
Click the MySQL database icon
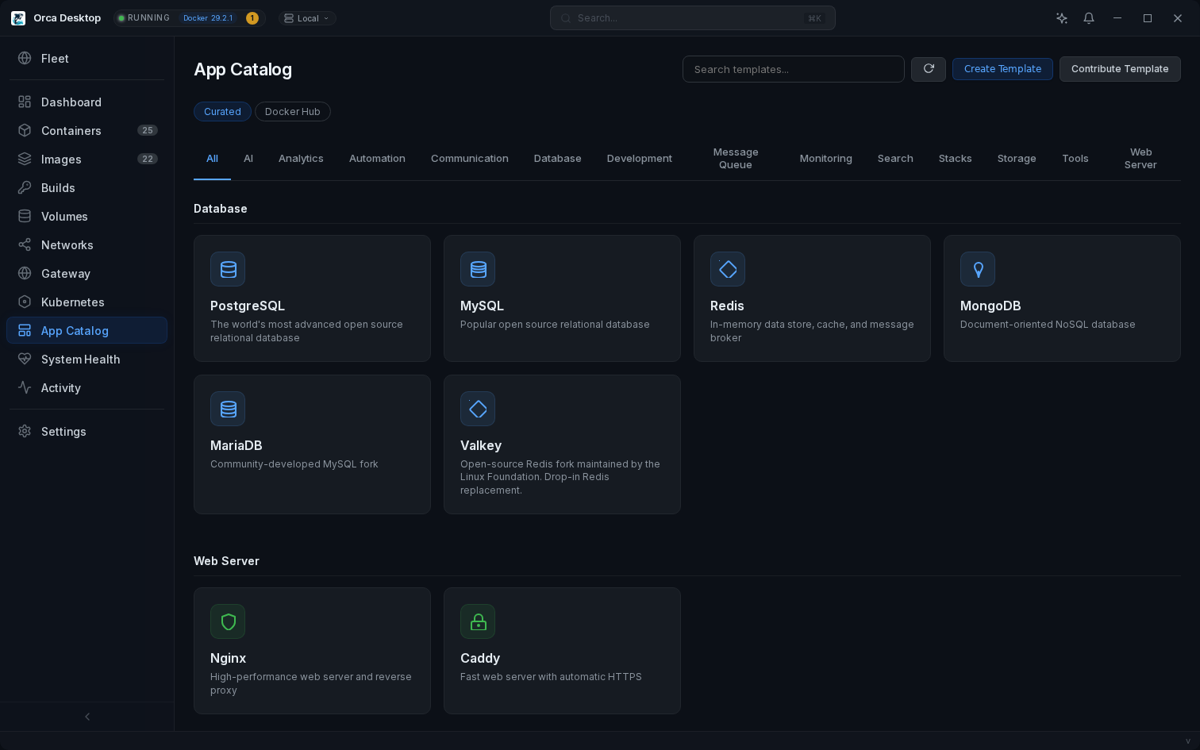coord(478,269)
